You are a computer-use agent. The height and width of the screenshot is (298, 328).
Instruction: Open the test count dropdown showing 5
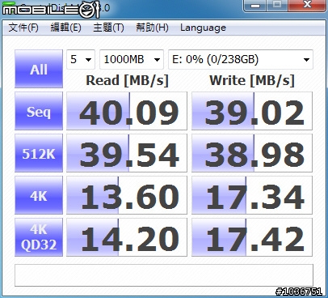click(x=81, y=59)
